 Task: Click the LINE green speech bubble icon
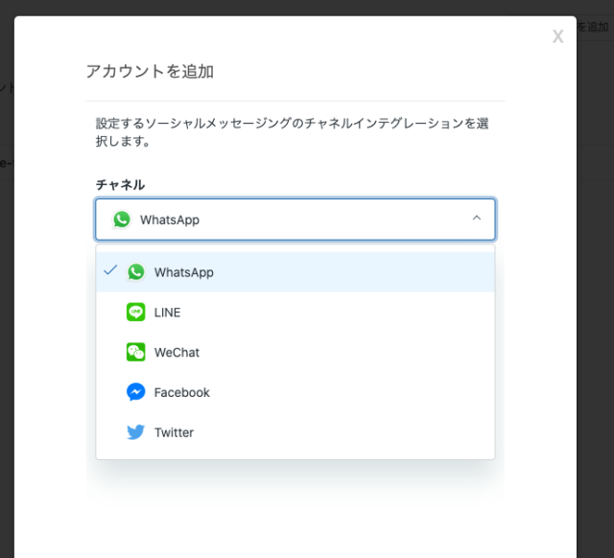click(x=136, y=312)
